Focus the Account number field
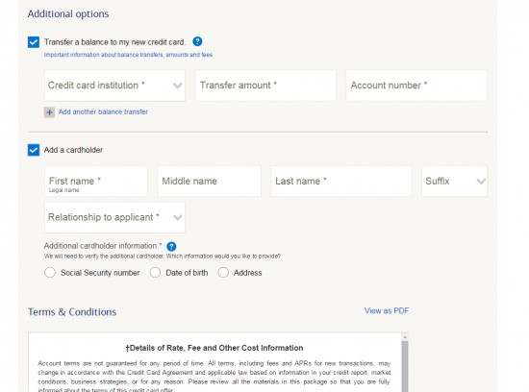The width and height of the screenshot is (529, 392). coord(416,86)
